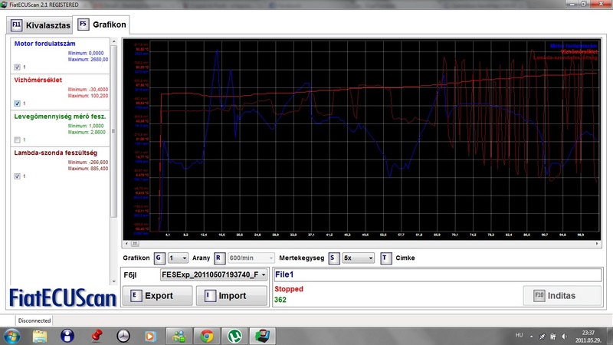This screenshot has width=613, height=345.
Task: Click the Disconnected status text
Action: 34,320
